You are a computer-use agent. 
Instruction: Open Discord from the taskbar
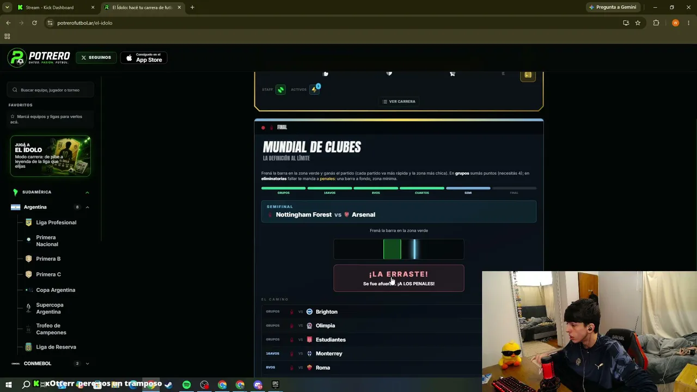(x=258, y=385)
